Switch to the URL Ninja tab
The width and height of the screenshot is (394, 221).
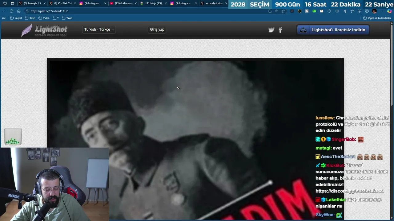[153, 3]
